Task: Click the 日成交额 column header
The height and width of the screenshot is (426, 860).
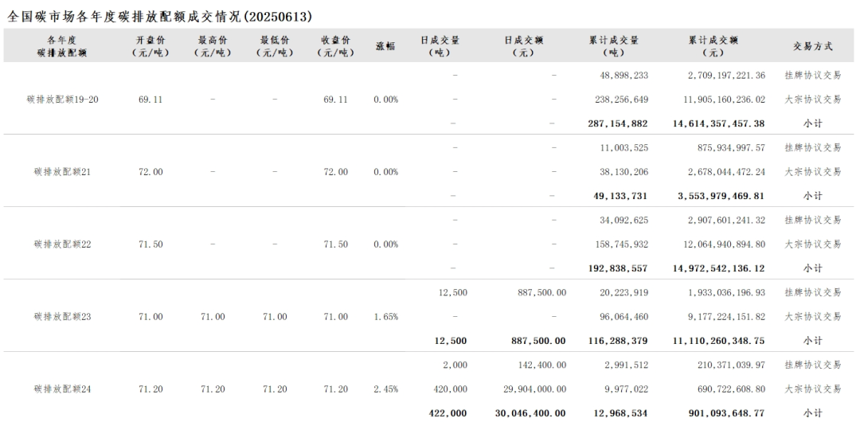Action: [x=529, y=46]
